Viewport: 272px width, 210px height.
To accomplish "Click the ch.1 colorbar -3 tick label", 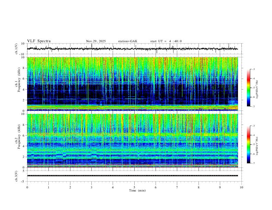I will point(253,69).
